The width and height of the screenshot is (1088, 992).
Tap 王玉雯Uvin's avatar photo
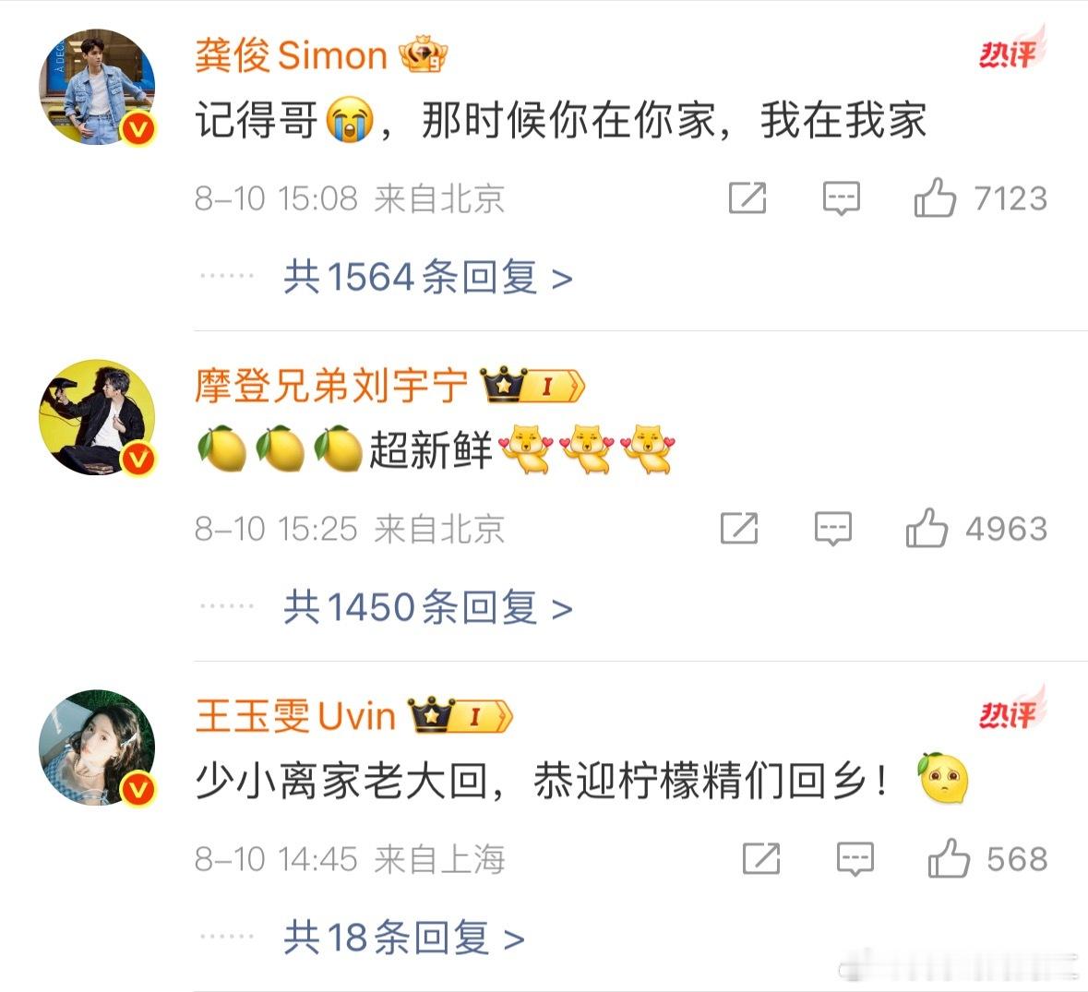[x=97, y=747]
